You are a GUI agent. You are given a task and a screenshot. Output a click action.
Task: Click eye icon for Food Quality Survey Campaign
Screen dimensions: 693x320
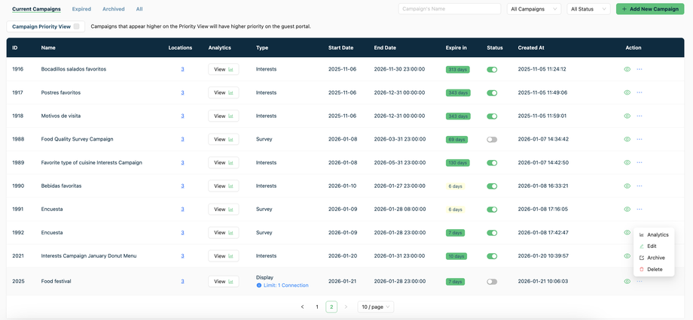pyautogui.click(x=627, y=139)
